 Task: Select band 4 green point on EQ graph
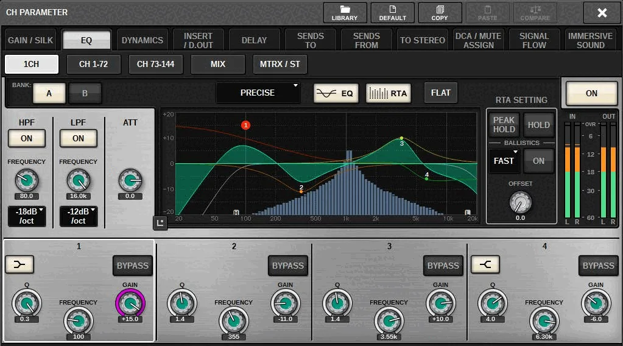[x=427, y=178]
